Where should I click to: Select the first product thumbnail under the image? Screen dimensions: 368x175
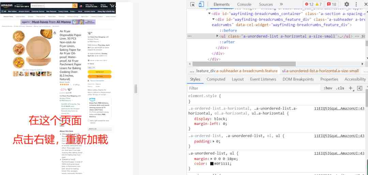click(x=16, y=74)
